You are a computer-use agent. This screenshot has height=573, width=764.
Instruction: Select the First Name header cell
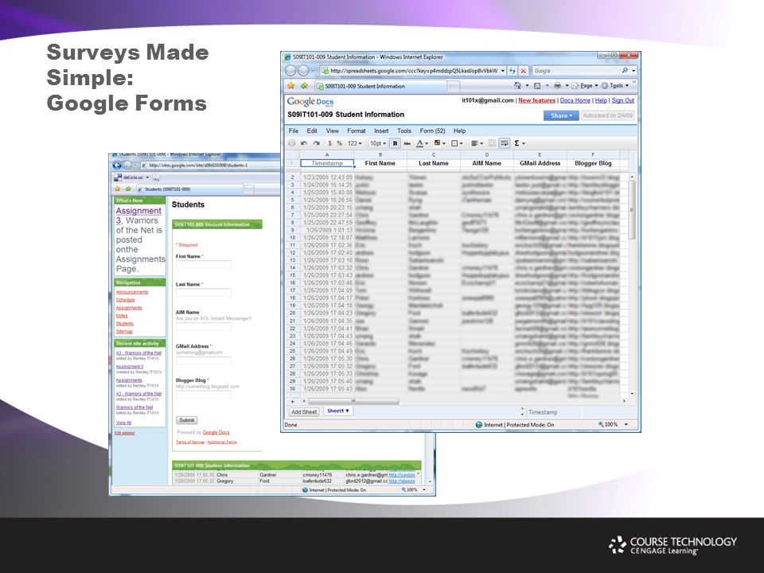click(x=380, y=163)
